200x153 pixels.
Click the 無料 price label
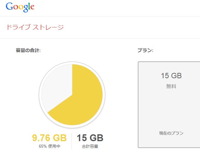[x=171, y=86]
